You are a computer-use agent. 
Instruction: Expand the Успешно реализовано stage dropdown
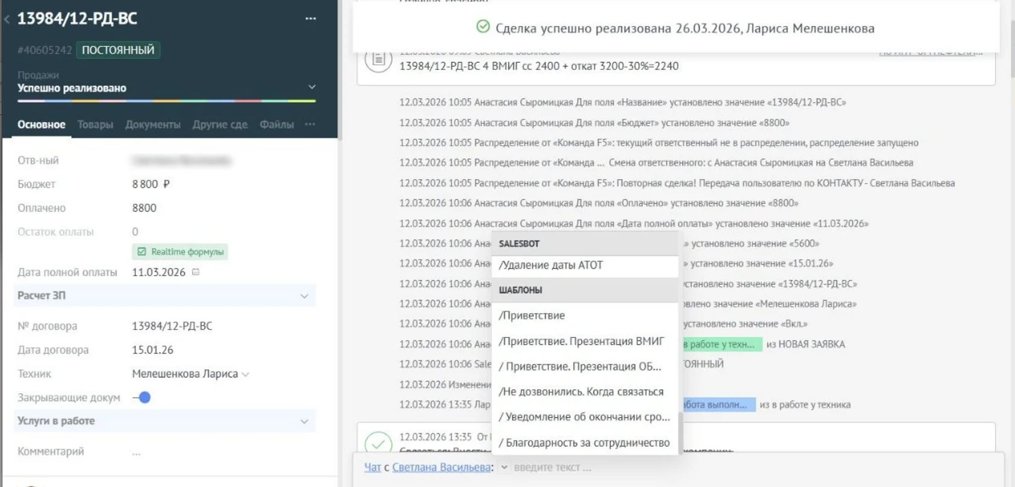(x=312, y=87)
